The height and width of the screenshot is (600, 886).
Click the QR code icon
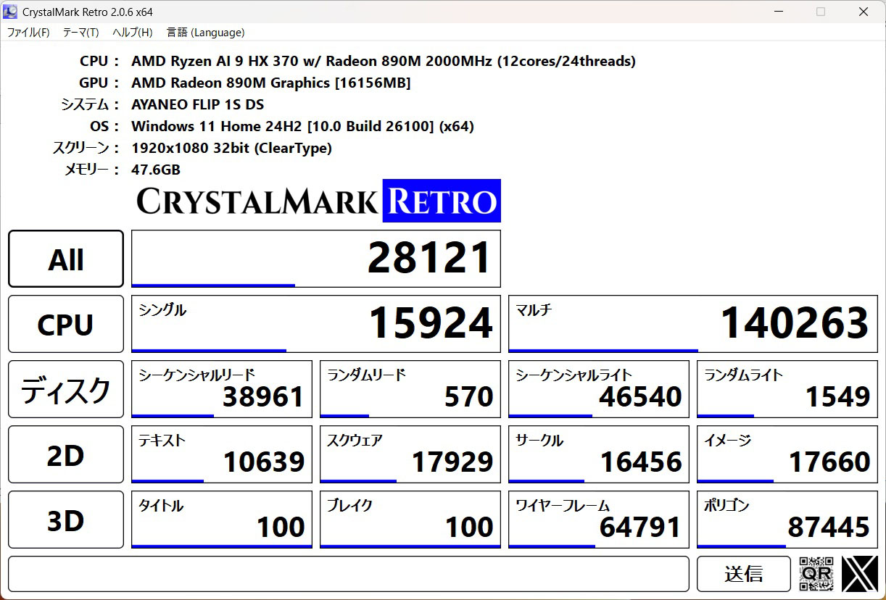pos(816,574)
